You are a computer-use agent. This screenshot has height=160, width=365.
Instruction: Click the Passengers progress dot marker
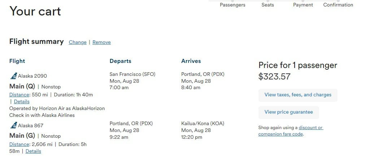tap(233, 1)
